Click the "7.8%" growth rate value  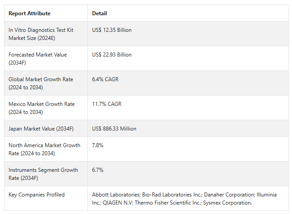coord(98,145)
